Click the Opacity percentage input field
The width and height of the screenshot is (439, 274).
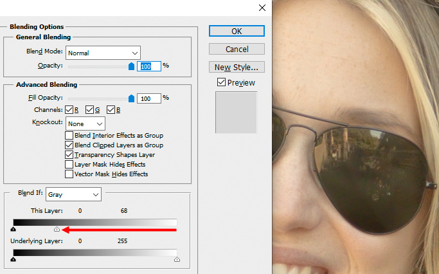150,66
